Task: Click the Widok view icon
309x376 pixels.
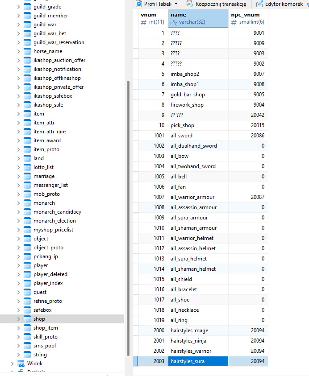Action: point(21,364)
